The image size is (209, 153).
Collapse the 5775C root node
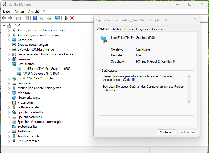pyautogui.click(x=4, y=25)
